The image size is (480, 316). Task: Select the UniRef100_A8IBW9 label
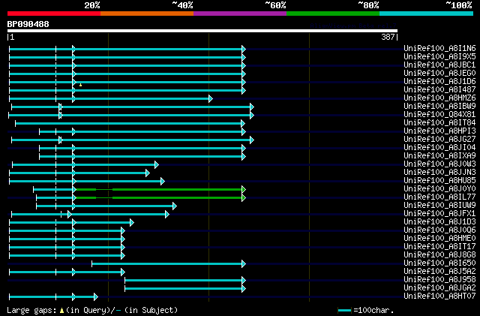439,107
